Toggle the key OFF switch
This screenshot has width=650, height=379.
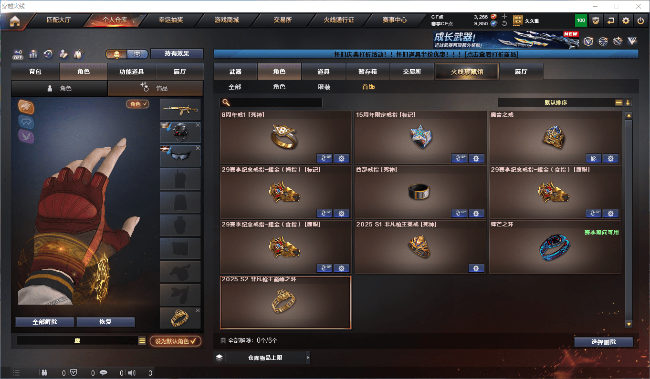18,54
